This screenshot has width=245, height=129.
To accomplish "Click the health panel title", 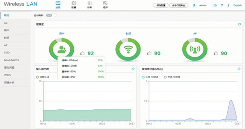I will click(x=40, y=24).
